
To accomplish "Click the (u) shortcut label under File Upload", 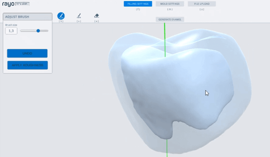I will tap(202, 9).
